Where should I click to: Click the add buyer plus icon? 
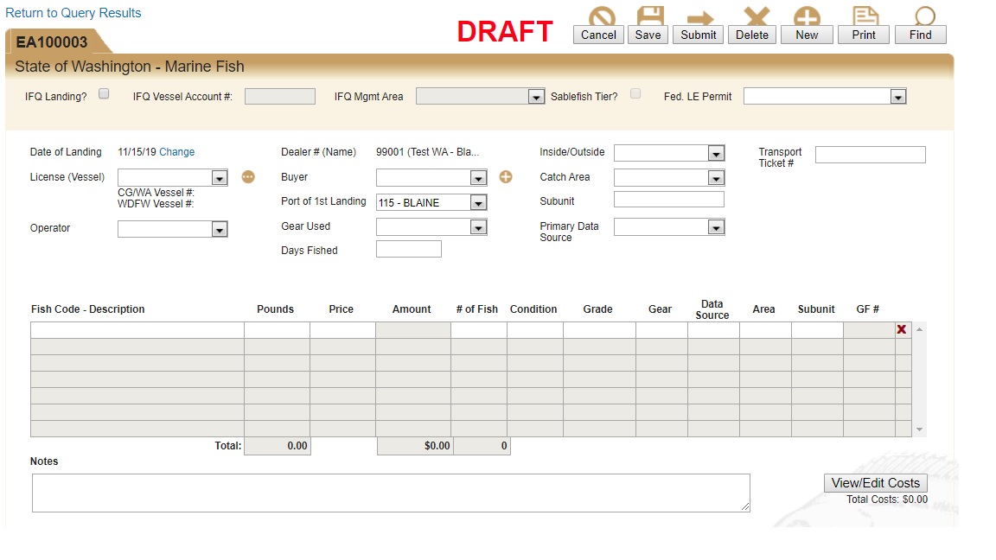[506, 177]
